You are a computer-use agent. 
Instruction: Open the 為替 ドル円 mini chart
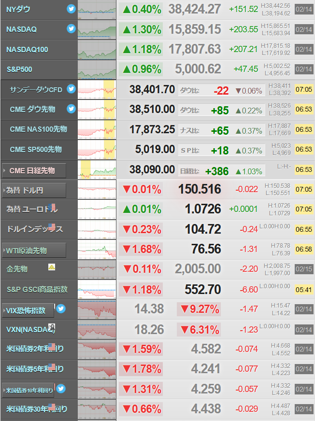(x=97, y=190)
